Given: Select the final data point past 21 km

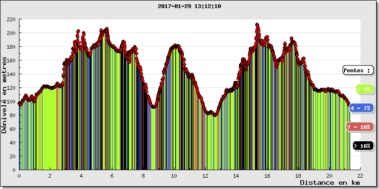Looking at the screenshot, I should (349, 104).
